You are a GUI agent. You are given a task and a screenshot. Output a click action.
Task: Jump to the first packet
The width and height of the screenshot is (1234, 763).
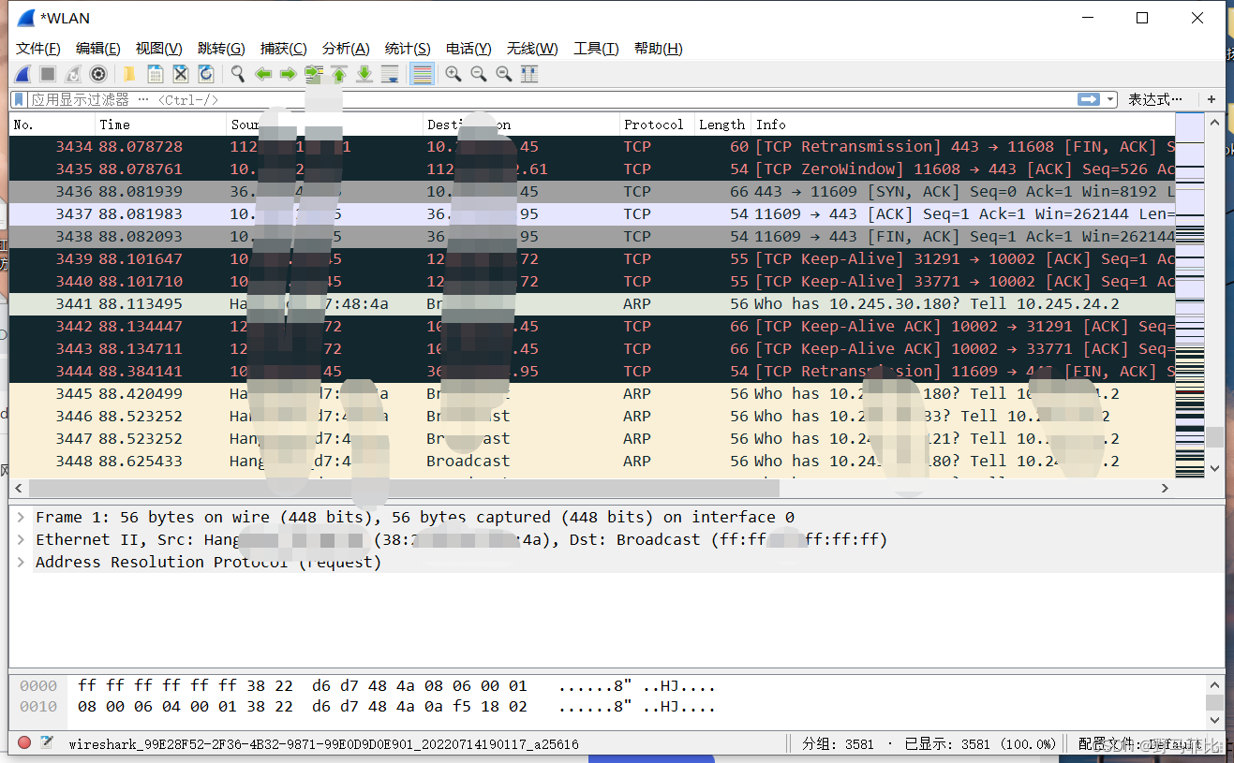tap(339, 74)
